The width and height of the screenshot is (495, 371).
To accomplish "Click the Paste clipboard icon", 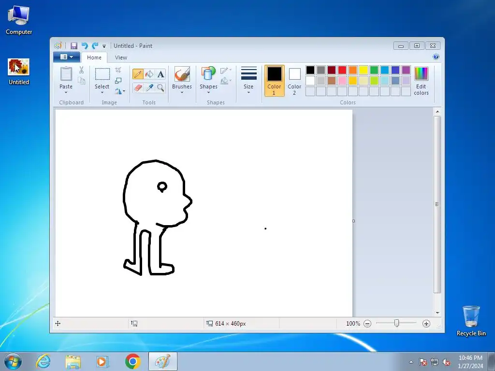I will (66, 74).
